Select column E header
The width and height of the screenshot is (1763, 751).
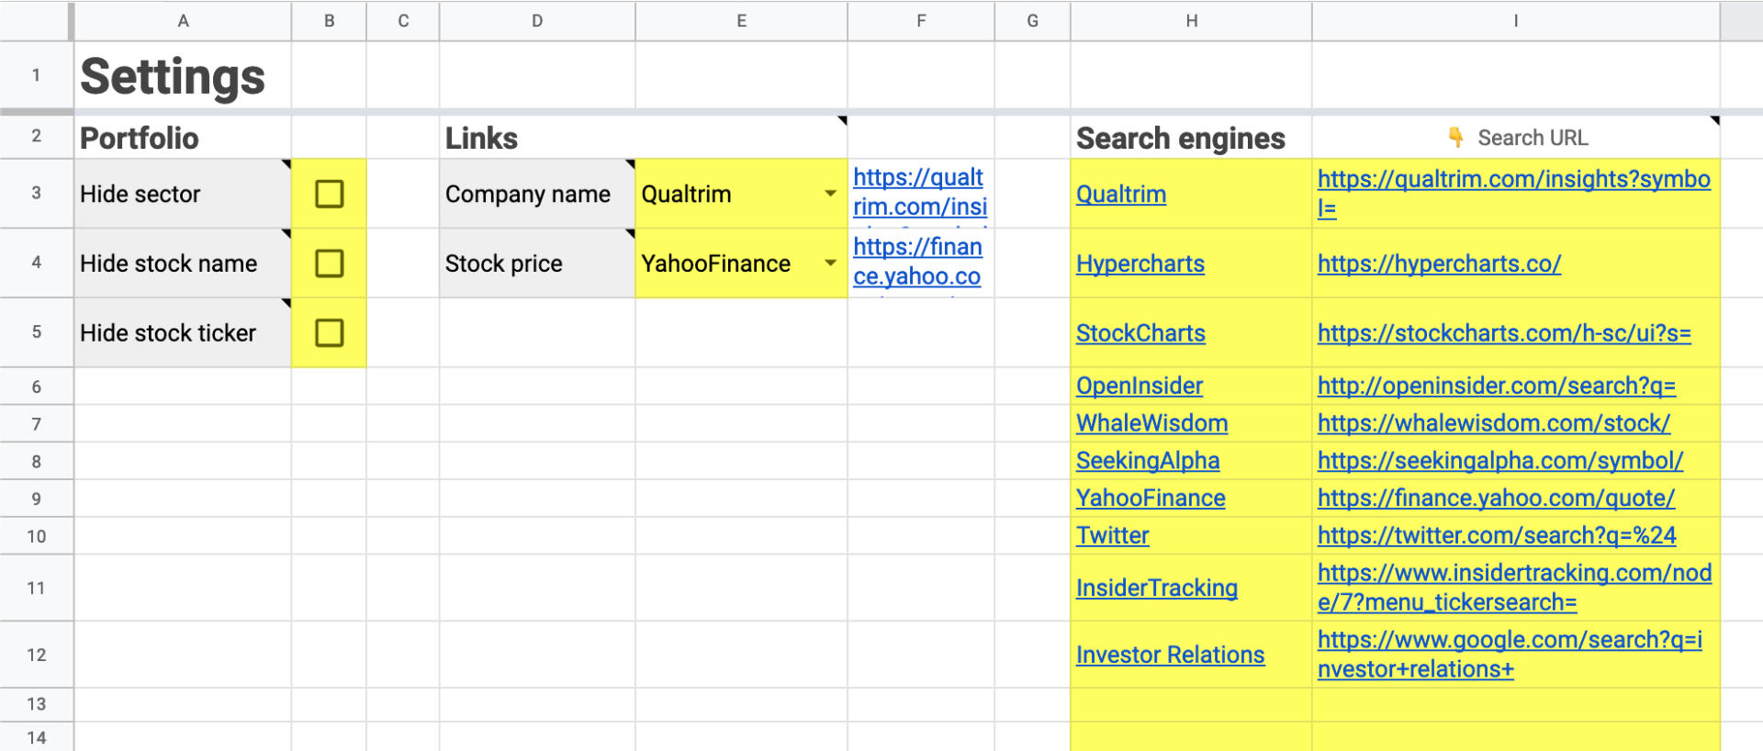(741, 20)
